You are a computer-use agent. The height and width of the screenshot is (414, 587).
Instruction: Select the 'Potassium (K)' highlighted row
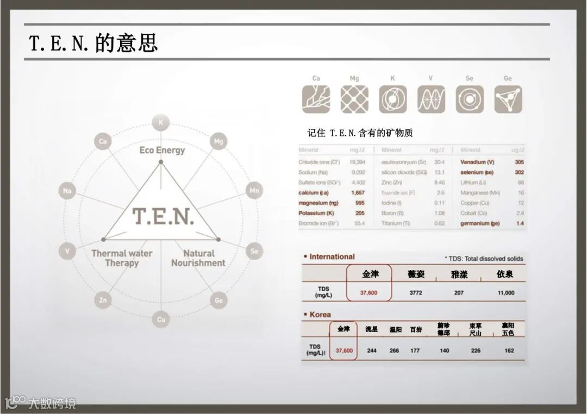click(332, 213)
